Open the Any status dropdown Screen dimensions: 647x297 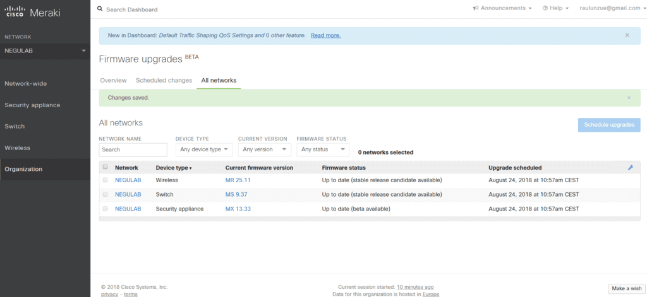click(x=323, y=149)
